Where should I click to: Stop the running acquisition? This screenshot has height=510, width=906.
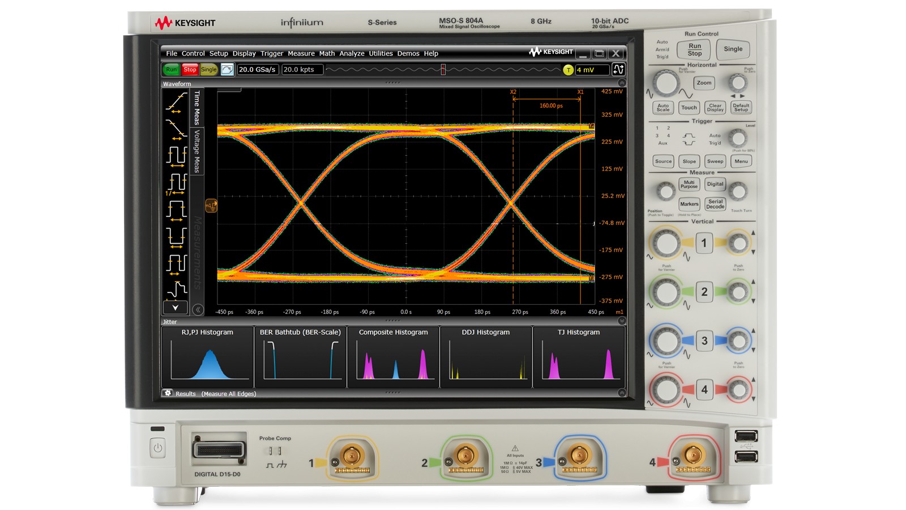pyautogui.click(x=190, y=69)
